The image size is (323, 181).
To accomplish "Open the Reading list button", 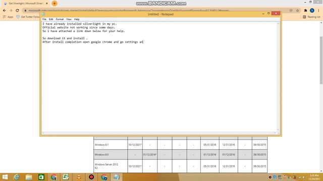I will coord(311,17).
